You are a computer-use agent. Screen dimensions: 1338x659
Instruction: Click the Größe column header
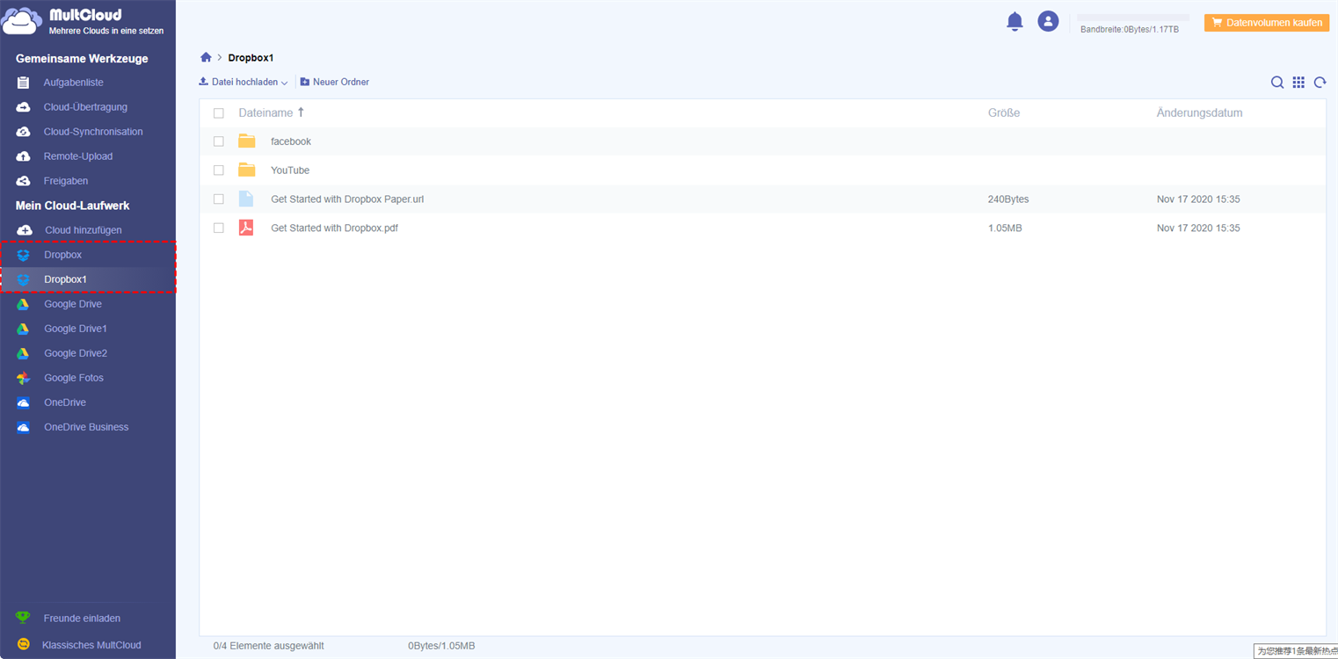[1004, 113]
